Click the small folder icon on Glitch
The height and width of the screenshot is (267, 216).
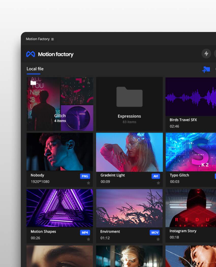(x=33, y=83)
